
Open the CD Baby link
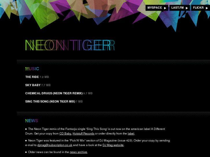click(x=65, y=133)
